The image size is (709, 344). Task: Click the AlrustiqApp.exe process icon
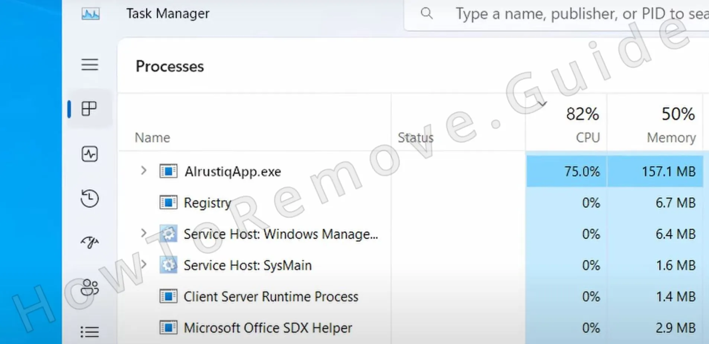pos(169,171)
